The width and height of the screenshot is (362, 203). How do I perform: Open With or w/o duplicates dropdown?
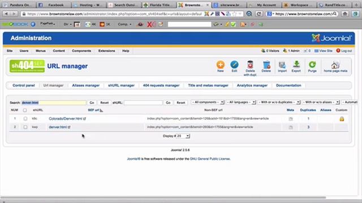(x=279, y=102)
